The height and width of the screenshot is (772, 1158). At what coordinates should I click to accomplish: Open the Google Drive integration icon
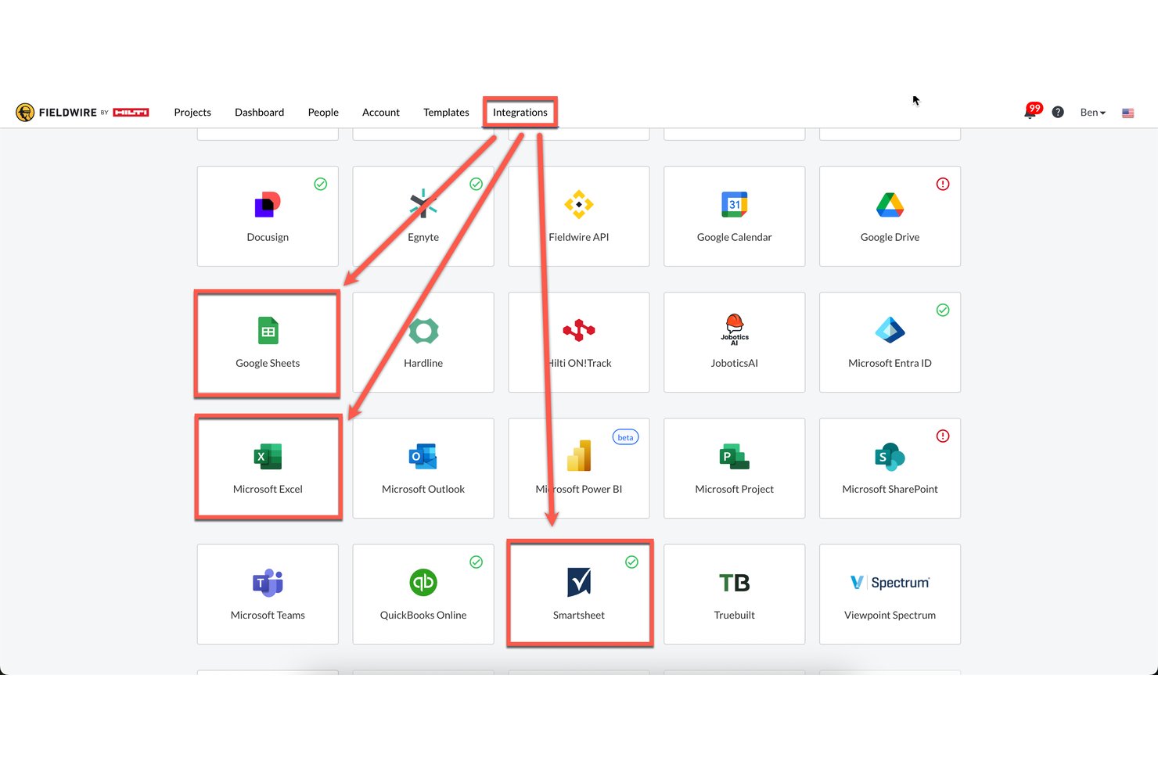[890, 205]
